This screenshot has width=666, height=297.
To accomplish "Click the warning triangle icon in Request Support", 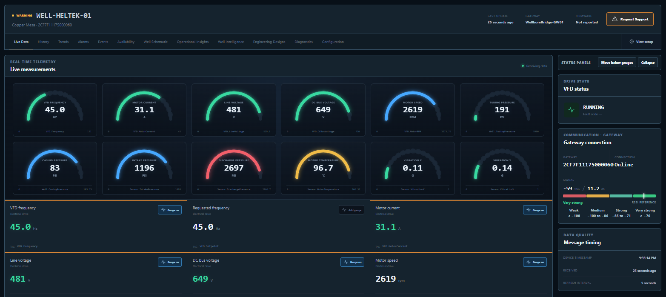I will click(x=614, y=19).
